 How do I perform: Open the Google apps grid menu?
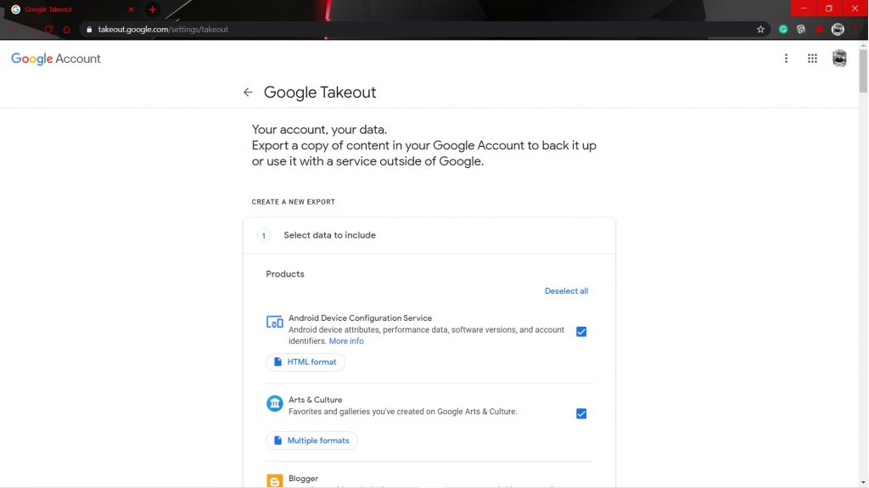[812, 59]
